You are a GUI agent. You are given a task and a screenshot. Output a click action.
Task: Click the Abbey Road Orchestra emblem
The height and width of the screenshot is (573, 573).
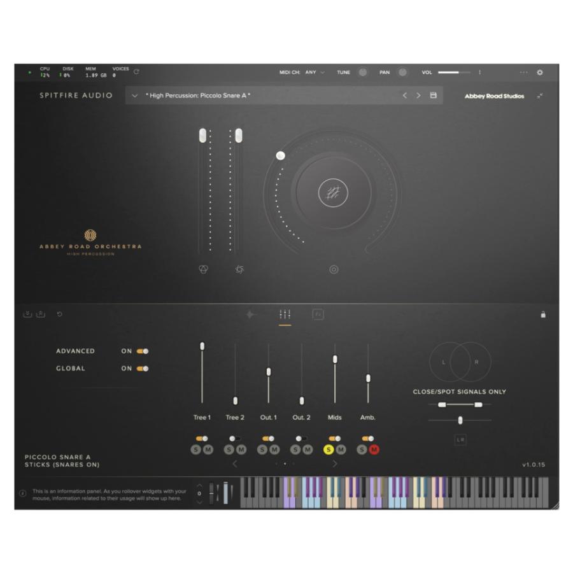pos(90,235)
